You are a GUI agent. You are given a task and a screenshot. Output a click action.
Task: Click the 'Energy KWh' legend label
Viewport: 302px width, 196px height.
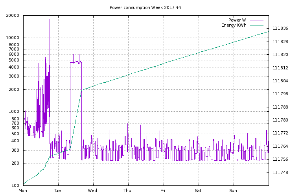[x=234, y=25]
